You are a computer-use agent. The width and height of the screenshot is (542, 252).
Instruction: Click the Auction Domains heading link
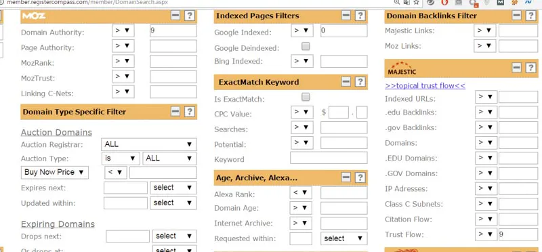[x=56, y=132]
